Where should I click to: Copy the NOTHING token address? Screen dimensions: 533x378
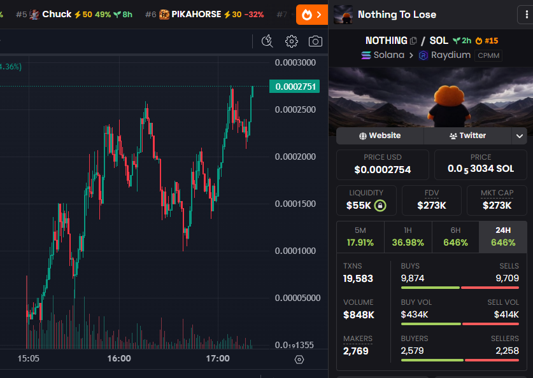pyautogui.click(x=413, y=41)
